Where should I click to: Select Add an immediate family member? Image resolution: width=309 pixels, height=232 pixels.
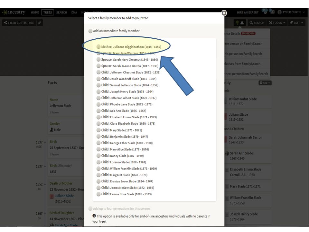(x=90, y=31)
